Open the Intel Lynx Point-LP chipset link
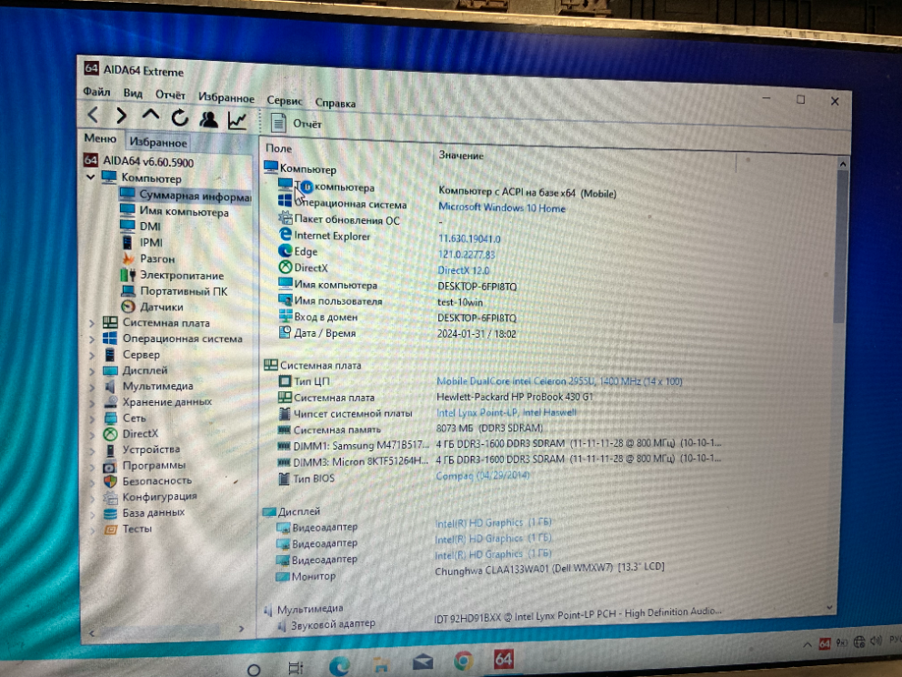The width and height of the screenshot is (902, 677). pyautogui.click(x=506, y=413)
